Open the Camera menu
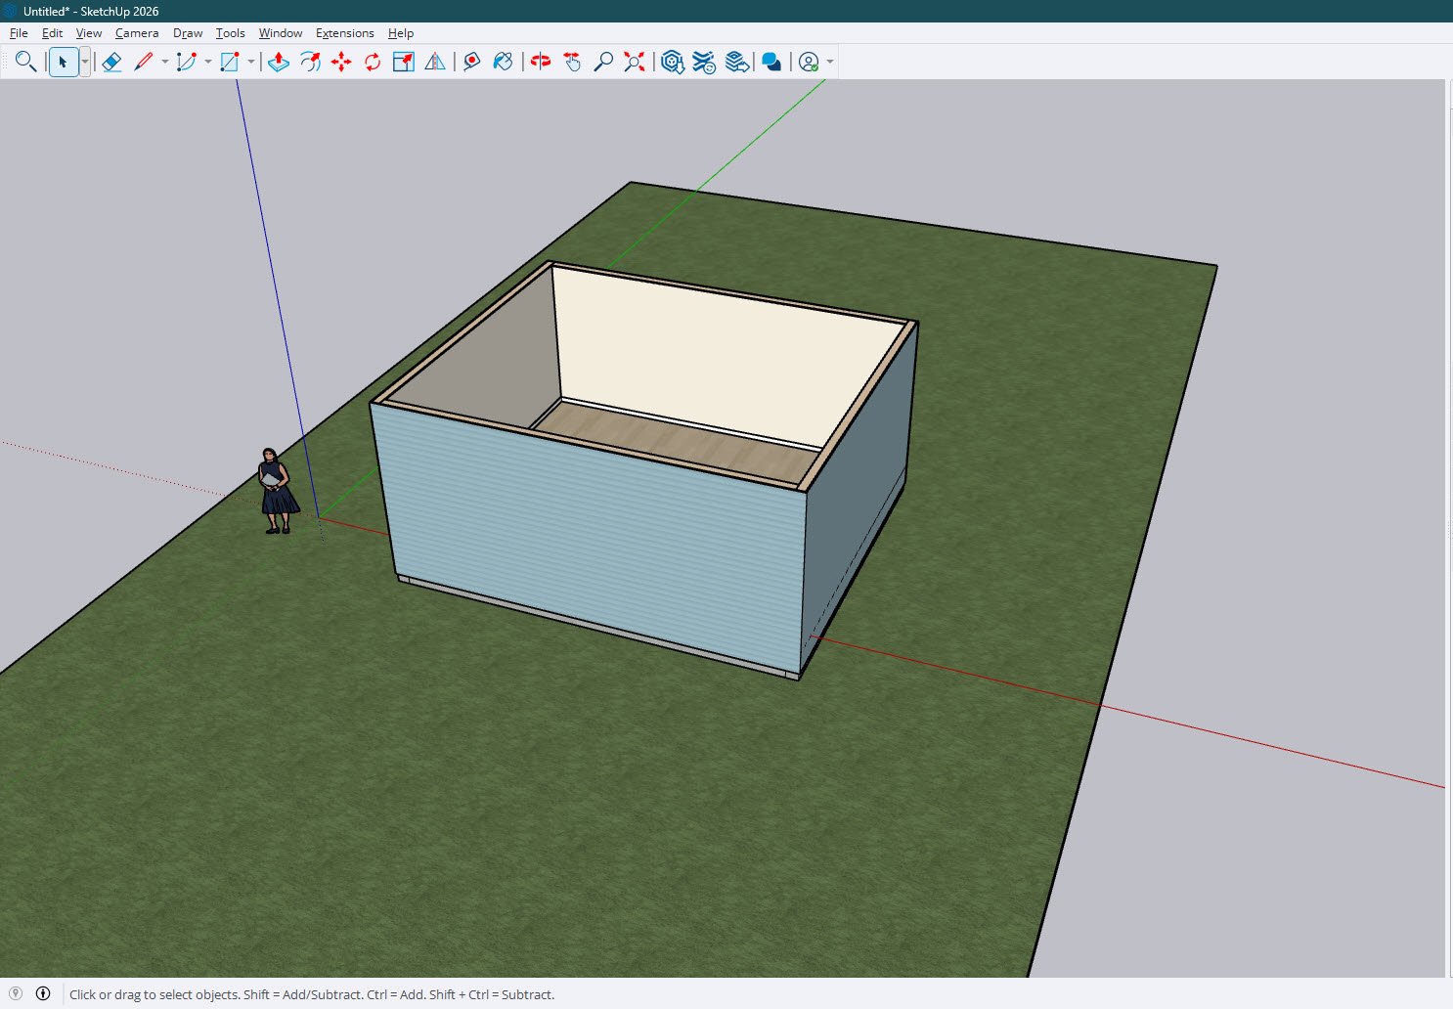The width and height of the screenshot is (1453, 1009). click(x=136, y=33)
